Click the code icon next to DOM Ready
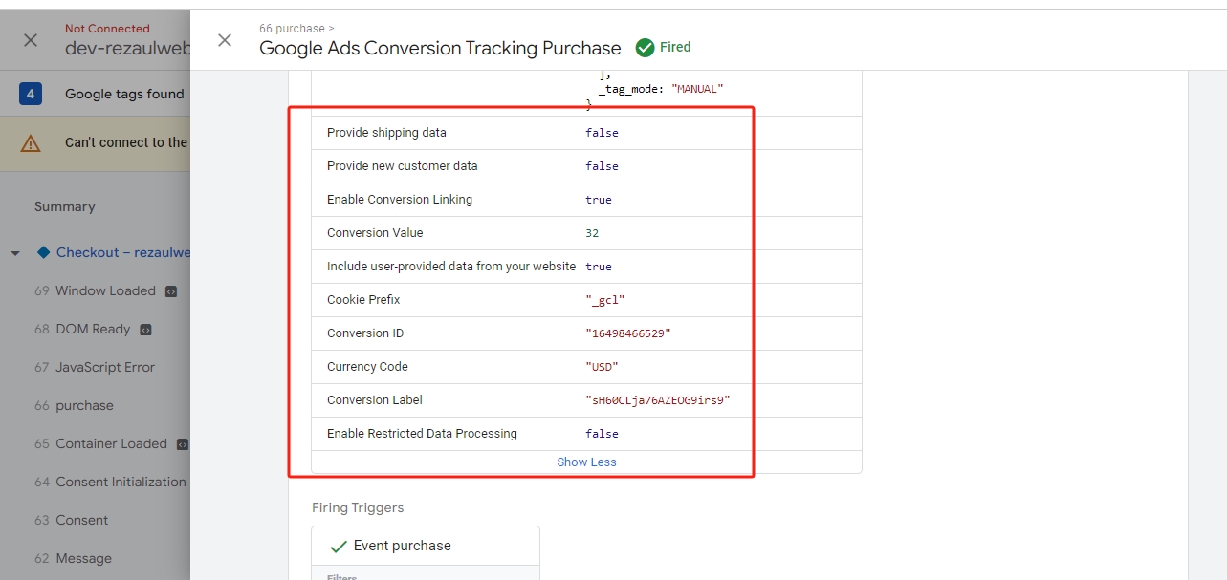 click(145, 330)
